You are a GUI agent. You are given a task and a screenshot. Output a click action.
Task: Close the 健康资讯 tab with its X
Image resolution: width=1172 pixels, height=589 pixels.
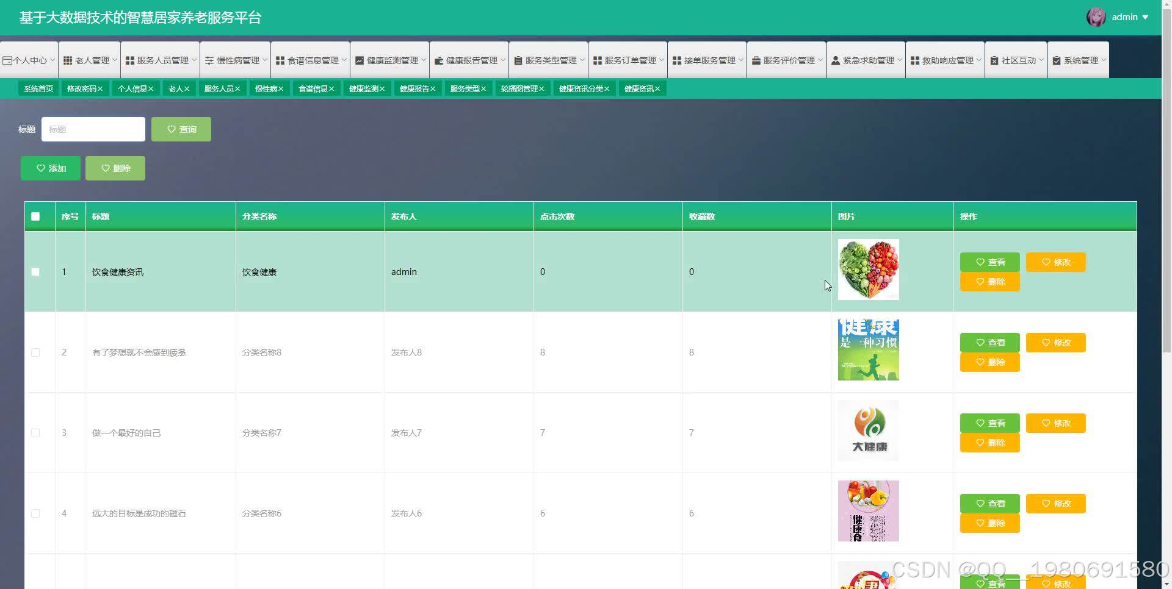point(657,89)
